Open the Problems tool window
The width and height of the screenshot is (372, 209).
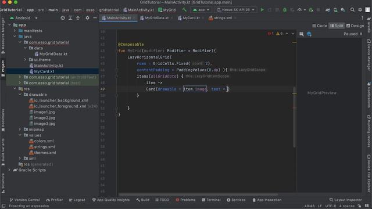[185, 200]
